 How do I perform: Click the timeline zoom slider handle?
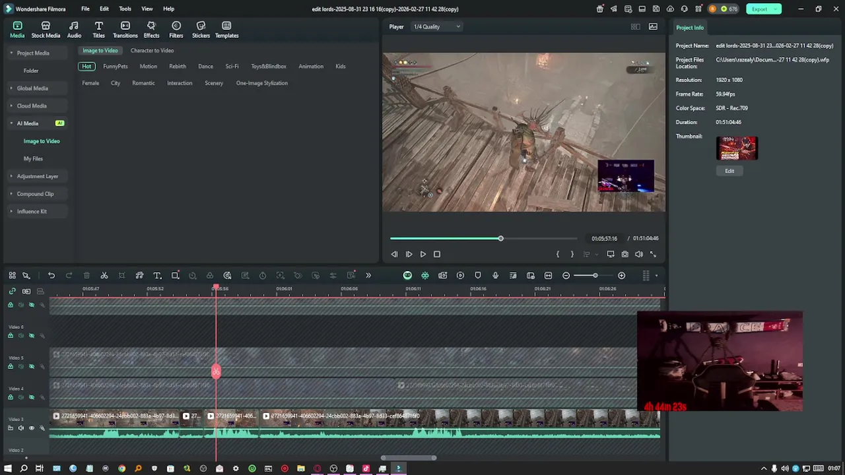click(595, 275)
